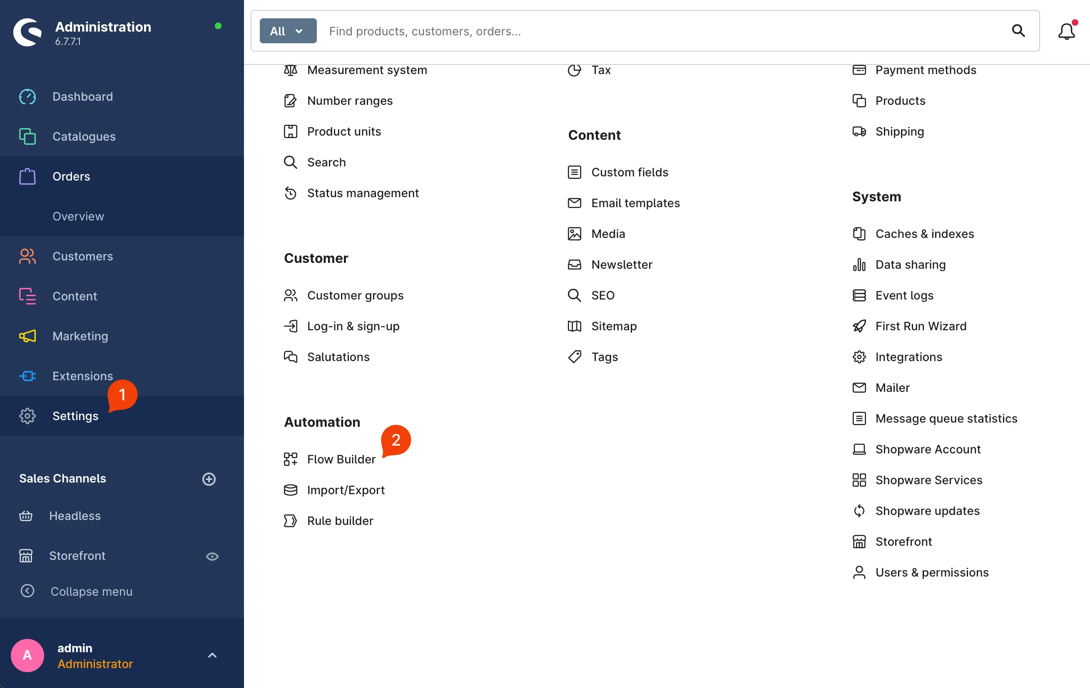Switch to Overview under Orders
Screen dimensions: 1090x688
78,216
